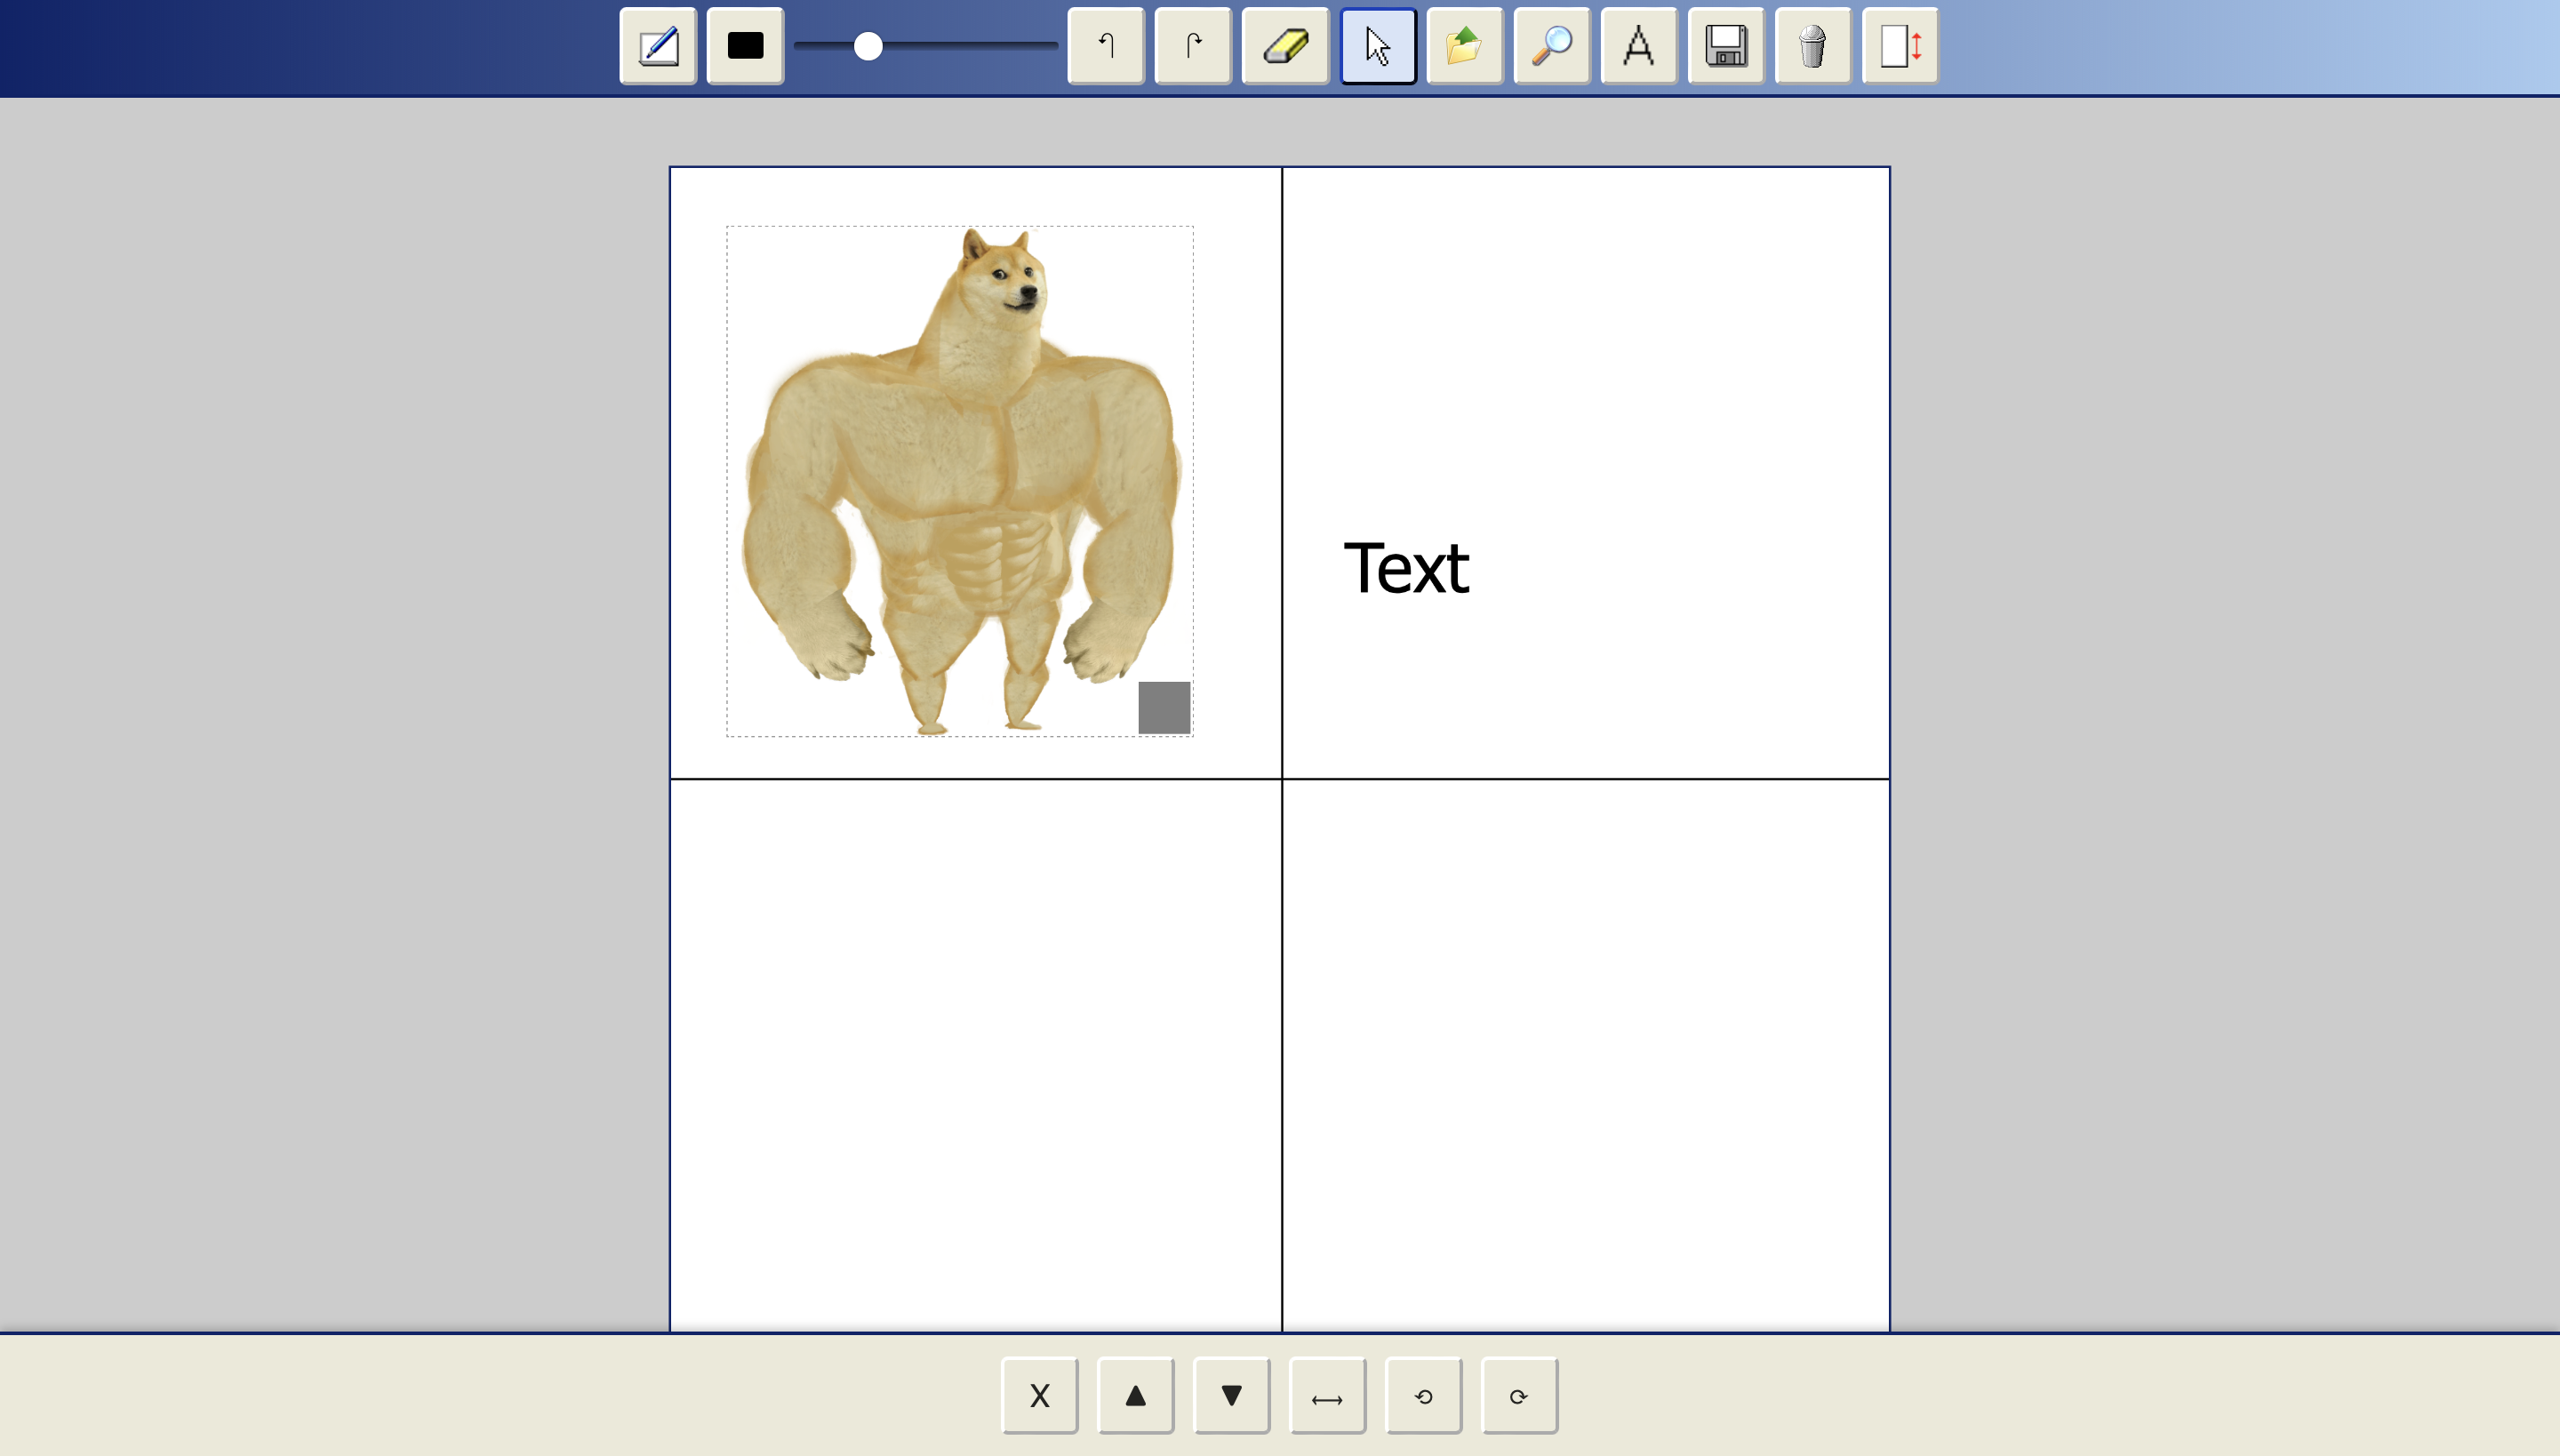Adjust the brush size slider handle
Screen dimensions: 2560x1456
tap(868, 46)
